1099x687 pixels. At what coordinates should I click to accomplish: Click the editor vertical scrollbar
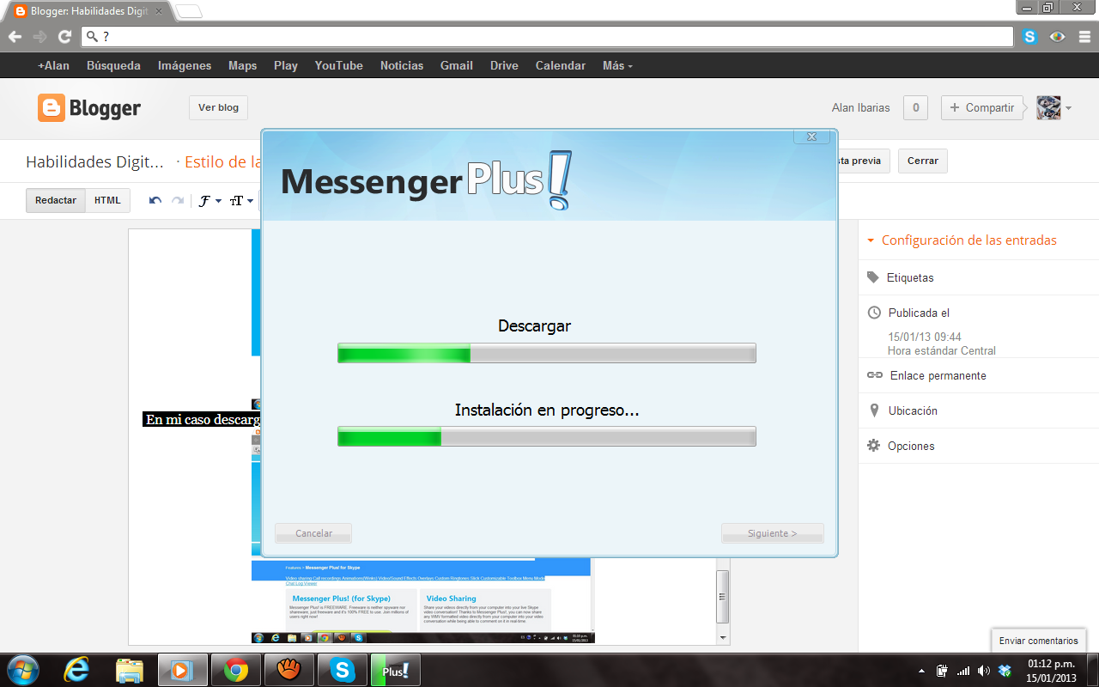click(x=723, y=599)
